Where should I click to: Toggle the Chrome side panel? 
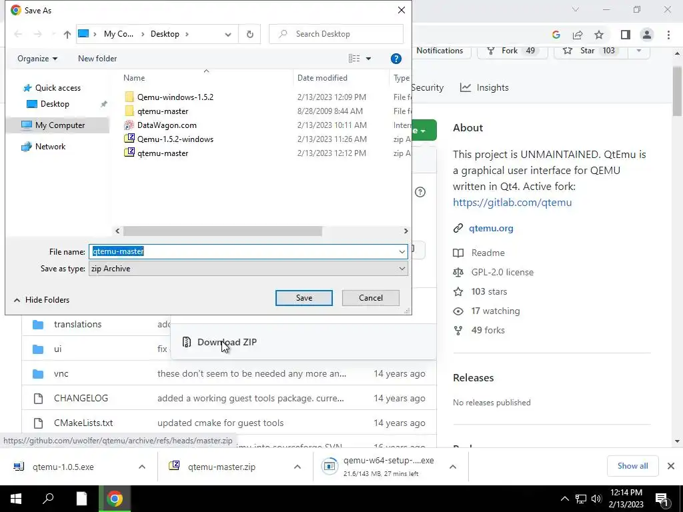625,35
